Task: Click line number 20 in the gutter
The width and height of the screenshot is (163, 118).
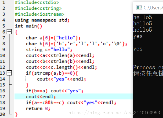Action: [x=3, y=114]
